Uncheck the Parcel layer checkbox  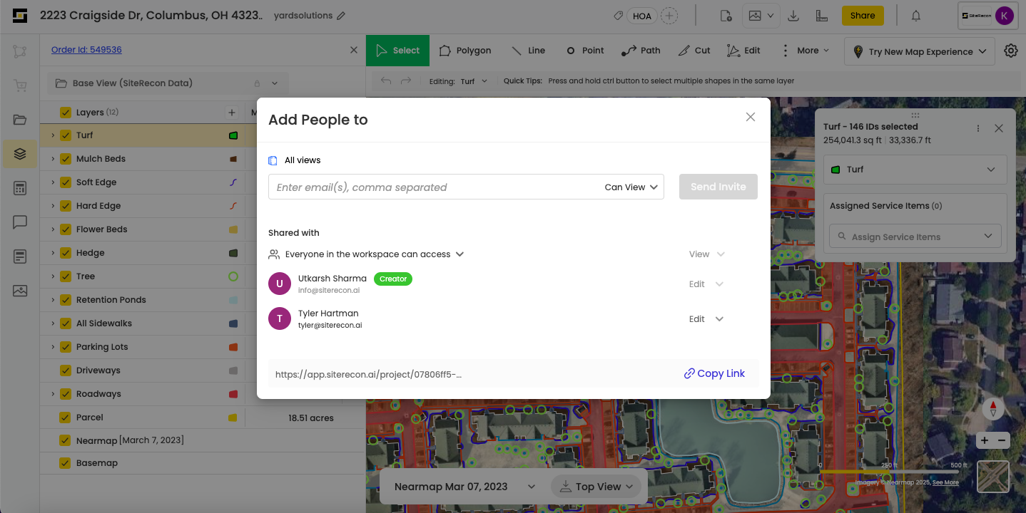[66, 418]
